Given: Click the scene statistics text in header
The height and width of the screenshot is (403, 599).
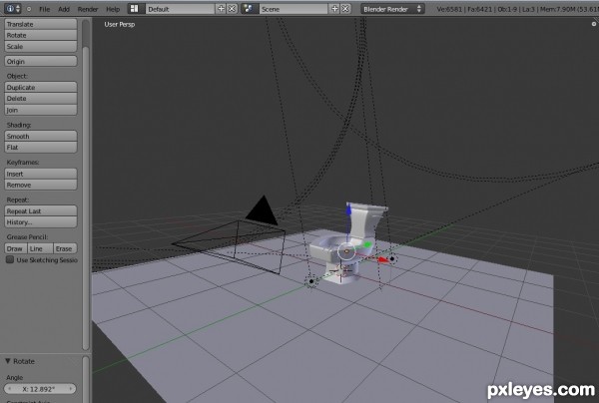Looking at the screenshot, I should pyautogui.click(x=517, y=9).
